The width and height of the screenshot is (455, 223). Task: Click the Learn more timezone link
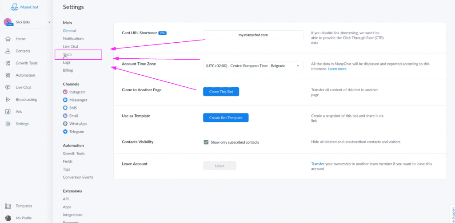coord(337,69)
